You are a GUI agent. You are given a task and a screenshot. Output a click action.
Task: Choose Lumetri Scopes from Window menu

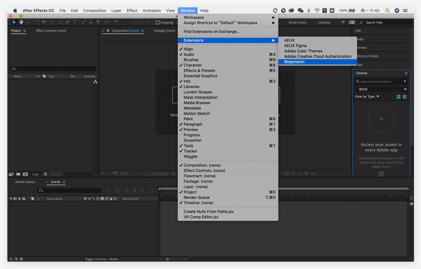(x=198, y=92)
